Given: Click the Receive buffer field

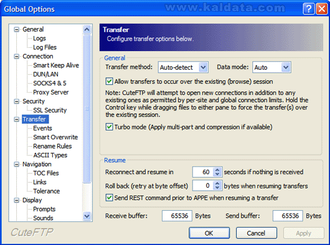Looking at the screenshot, I should tap(177, 216).
